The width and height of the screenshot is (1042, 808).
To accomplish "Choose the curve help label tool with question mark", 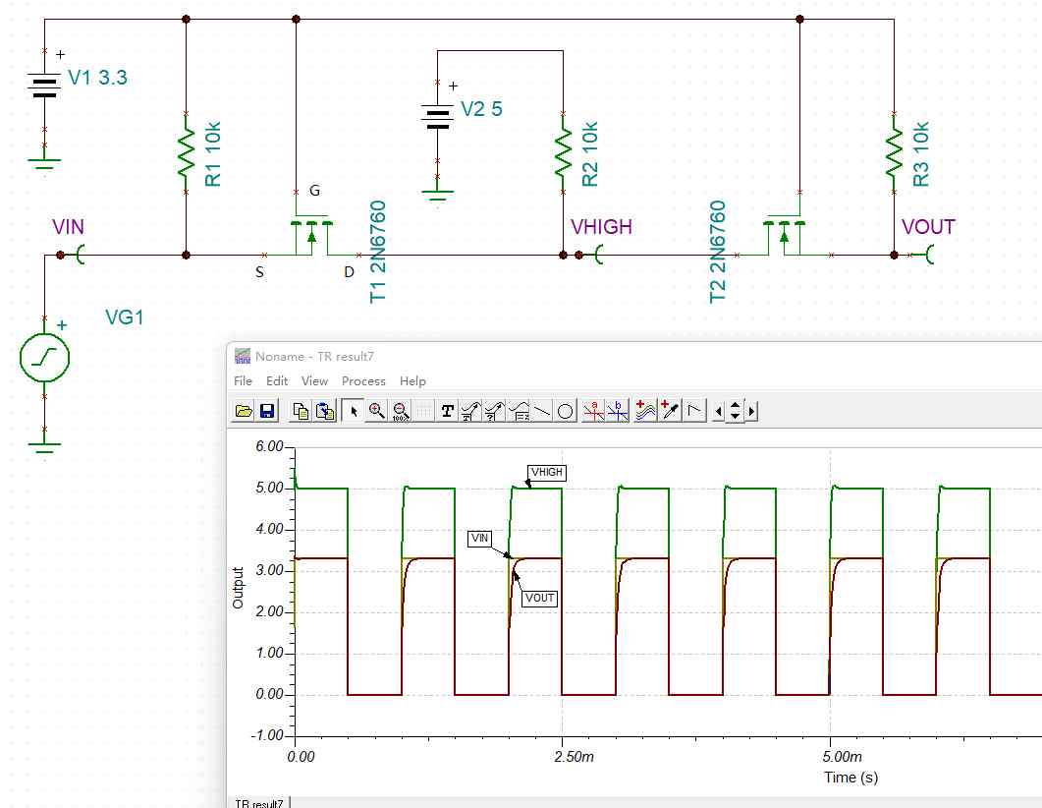I will pos(494,411).
